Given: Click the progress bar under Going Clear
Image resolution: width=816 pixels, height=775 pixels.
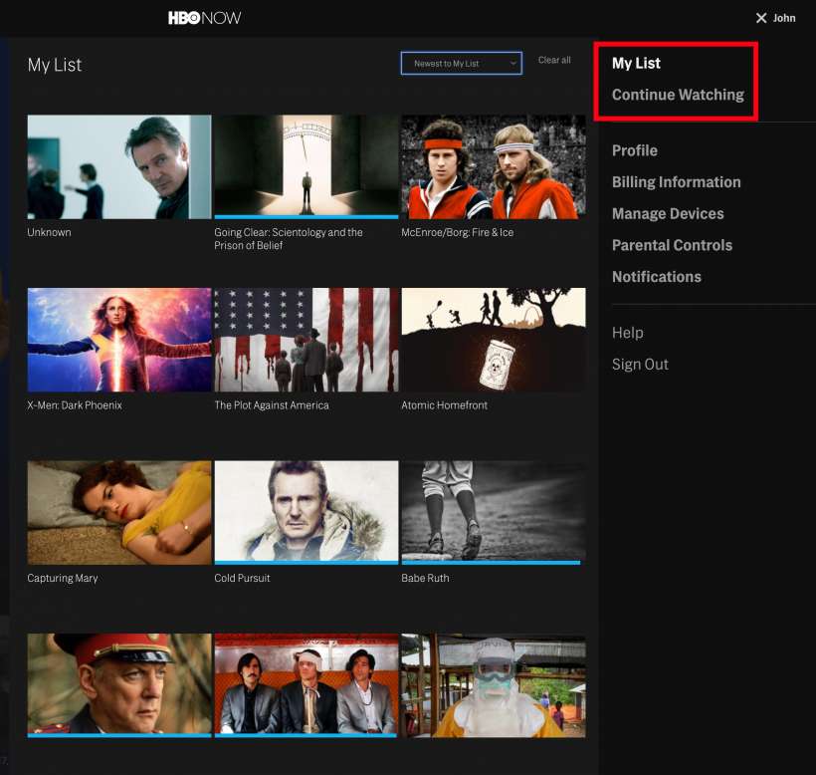Looking at the screenshot, I should coord(306,217).
